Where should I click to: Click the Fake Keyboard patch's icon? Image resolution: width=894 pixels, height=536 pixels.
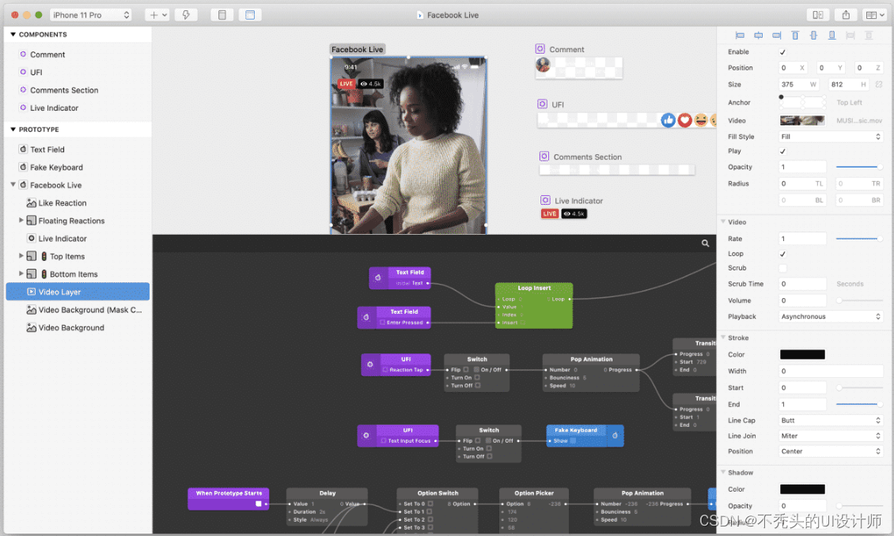[615, 436]
